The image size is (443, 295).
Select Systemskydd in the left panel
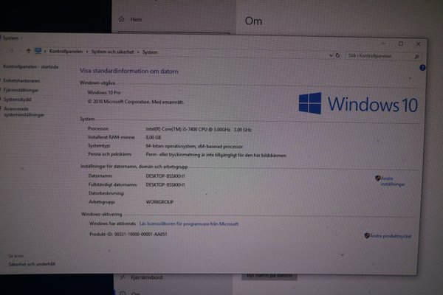(17, 98)
